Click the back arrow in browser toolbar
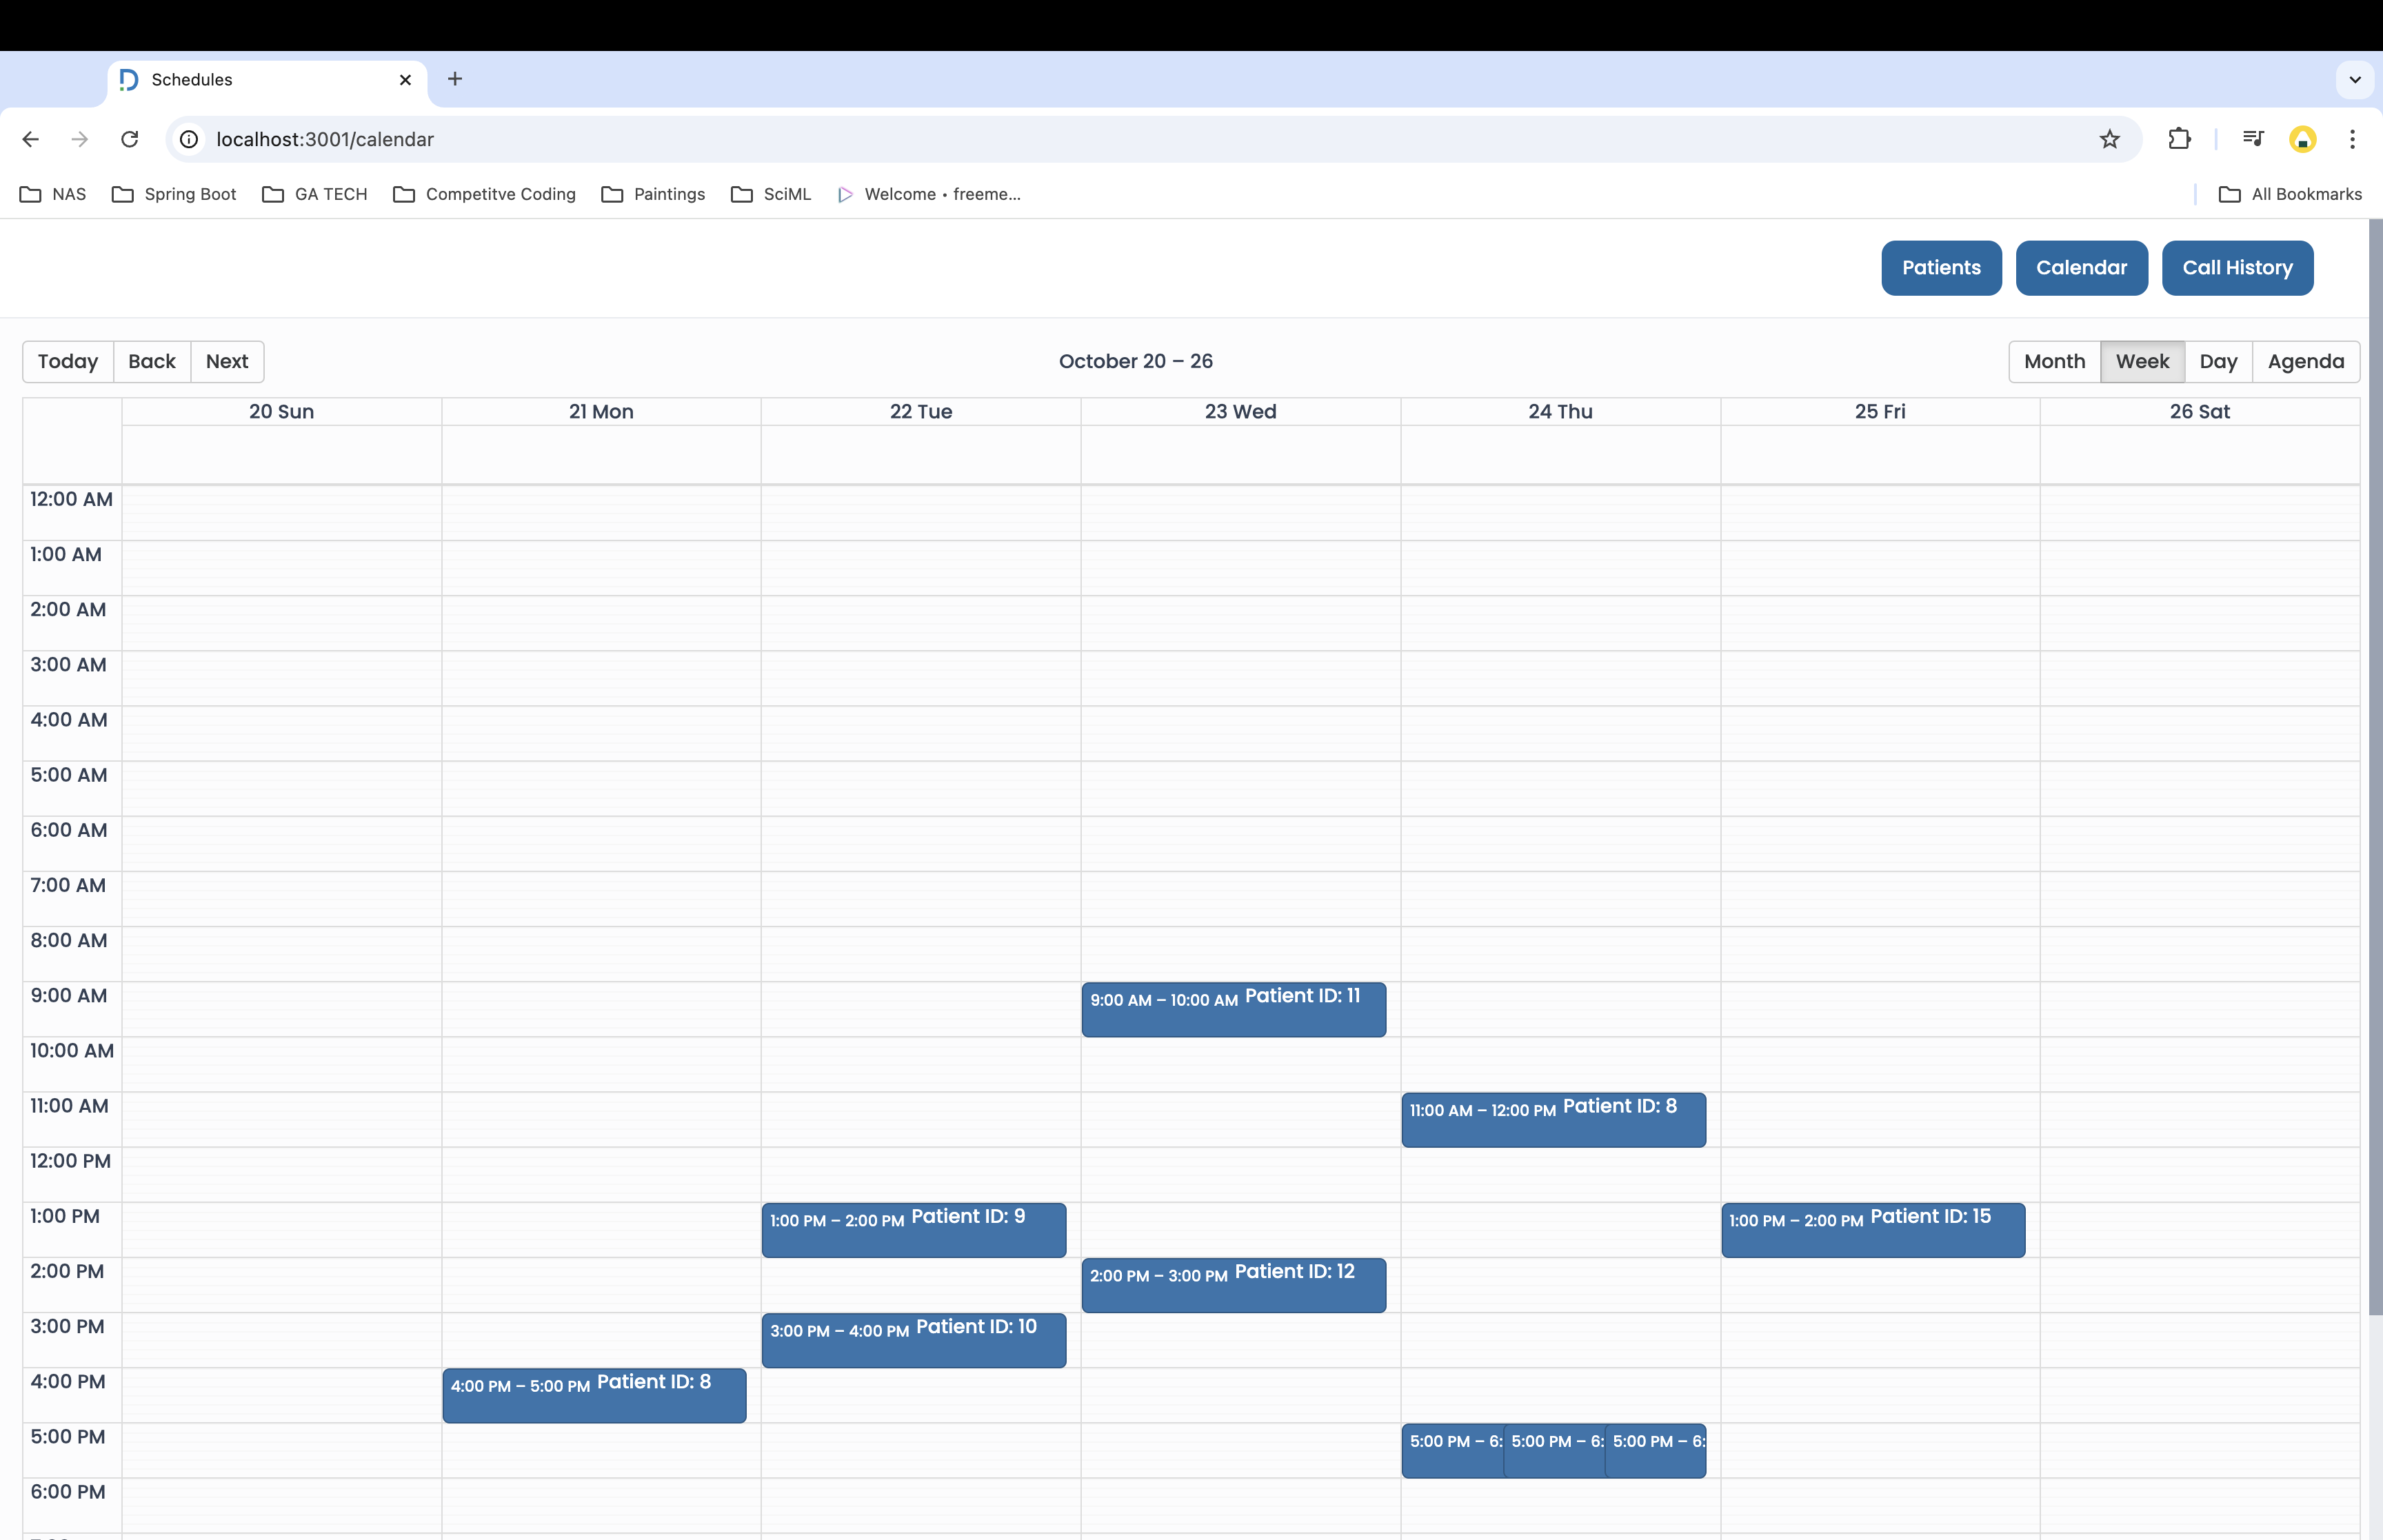This screenshot has height=1540, width=2383. 31,139
